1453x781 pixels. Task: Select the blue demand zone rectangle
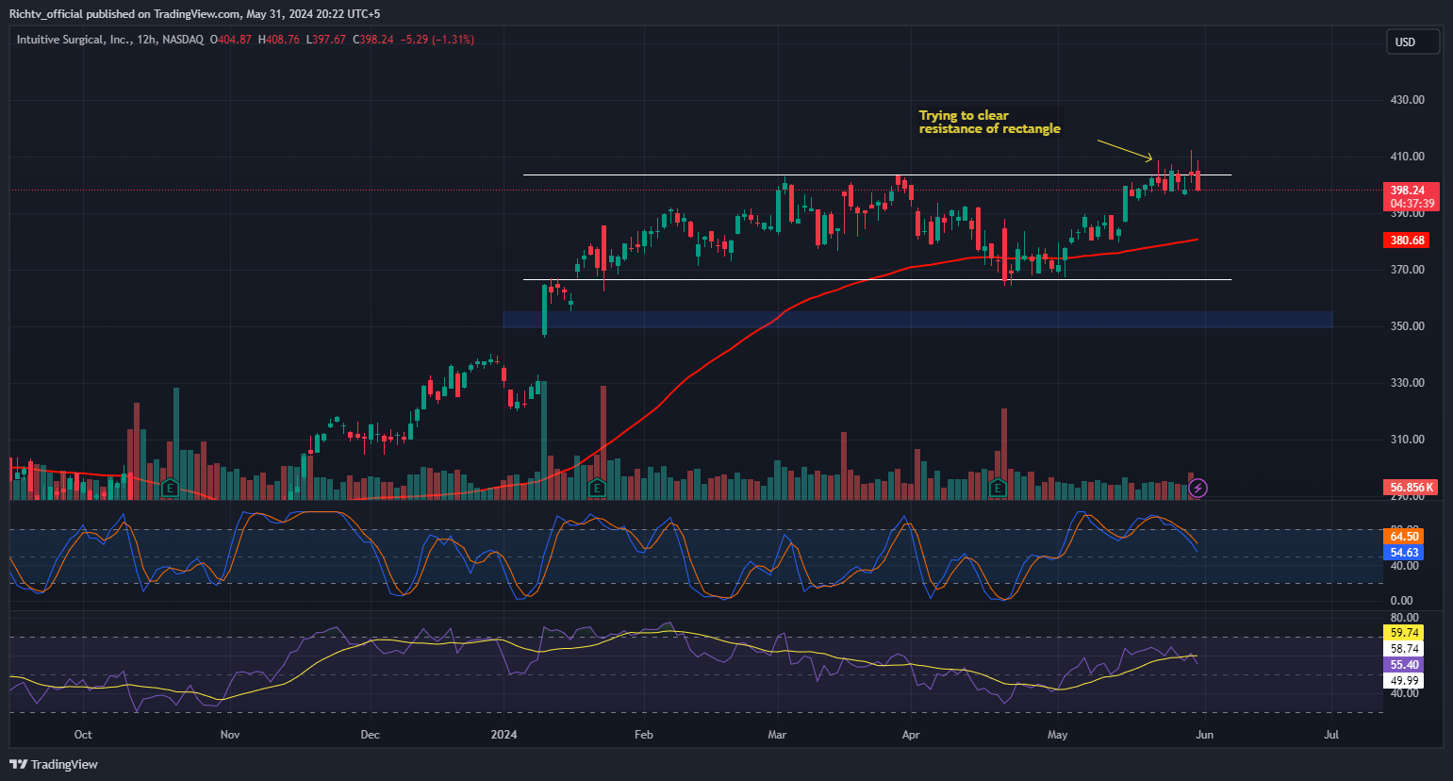click(917, 320)
